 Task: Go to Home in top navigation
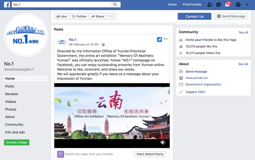click(173, 5)
